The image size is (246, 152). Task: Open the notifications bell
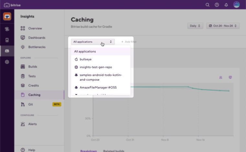tap(226, 5)
